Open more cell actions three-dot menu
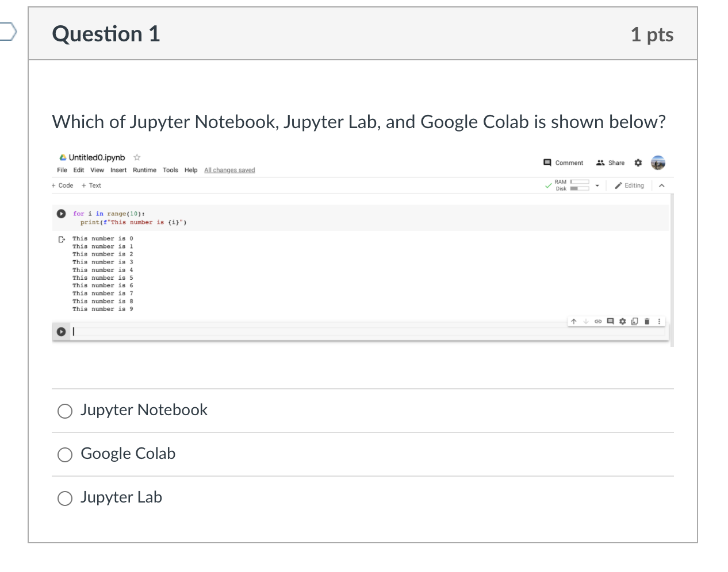 [x=659, y=321]
